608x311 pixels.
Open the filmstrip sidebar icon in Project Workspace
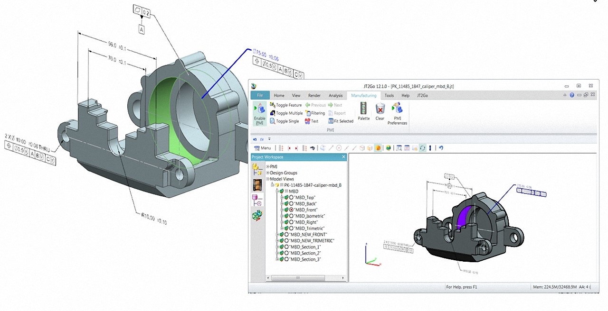[x=257, y=185]
